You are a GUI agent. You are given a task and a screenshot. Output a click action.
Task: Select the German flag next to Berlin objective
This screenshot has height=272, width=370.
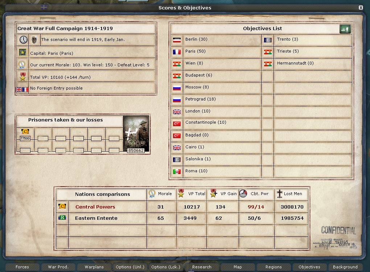(177, 40)
